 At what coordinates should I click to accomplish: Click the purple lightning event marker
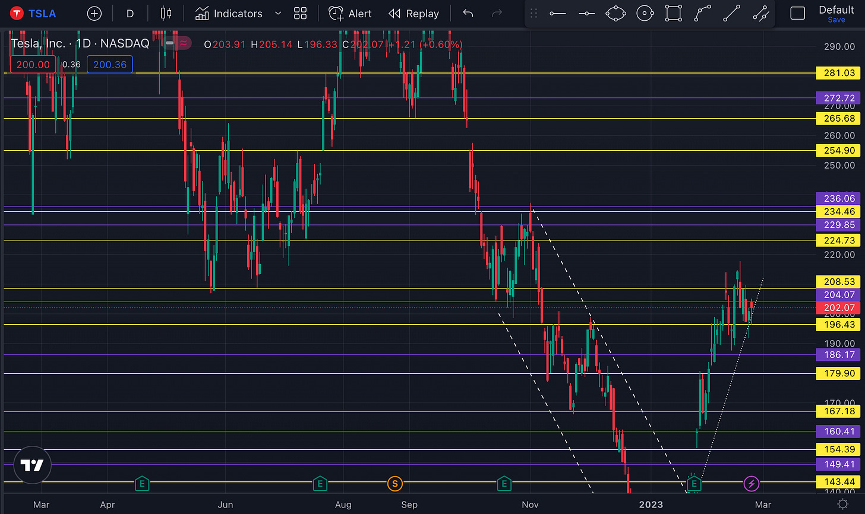(752, 484)
